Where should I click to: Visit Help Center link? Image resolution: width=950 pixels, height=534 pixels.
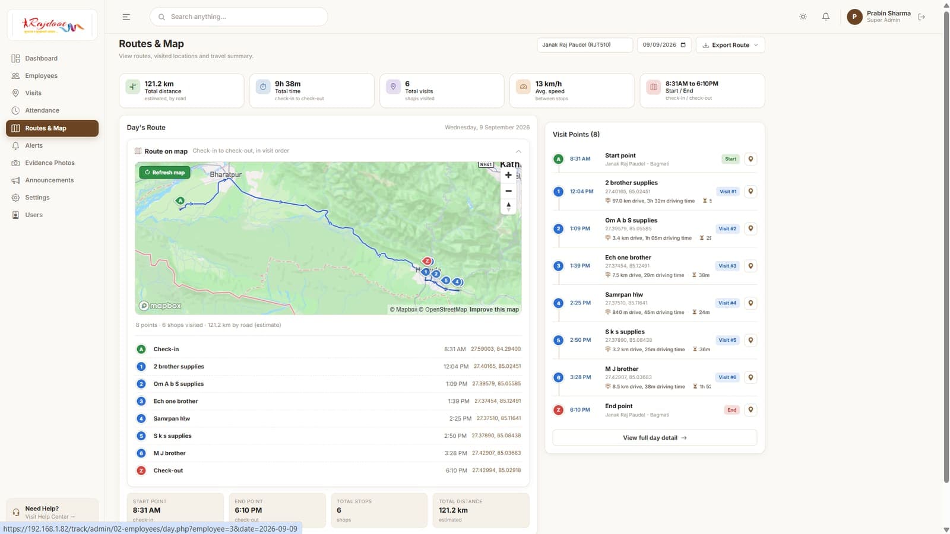50,517
